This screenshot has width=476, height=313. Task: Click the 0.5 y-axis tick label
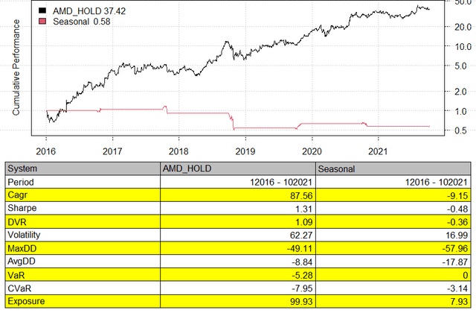tap(460, 130)
